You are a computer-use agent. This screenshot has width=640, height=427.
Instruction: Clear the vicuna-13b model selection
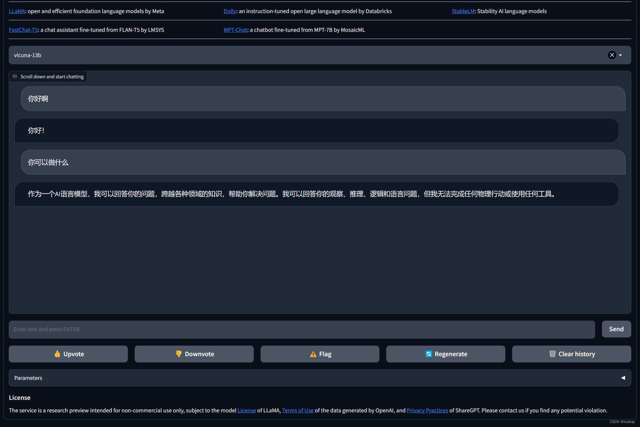[612, 55]
